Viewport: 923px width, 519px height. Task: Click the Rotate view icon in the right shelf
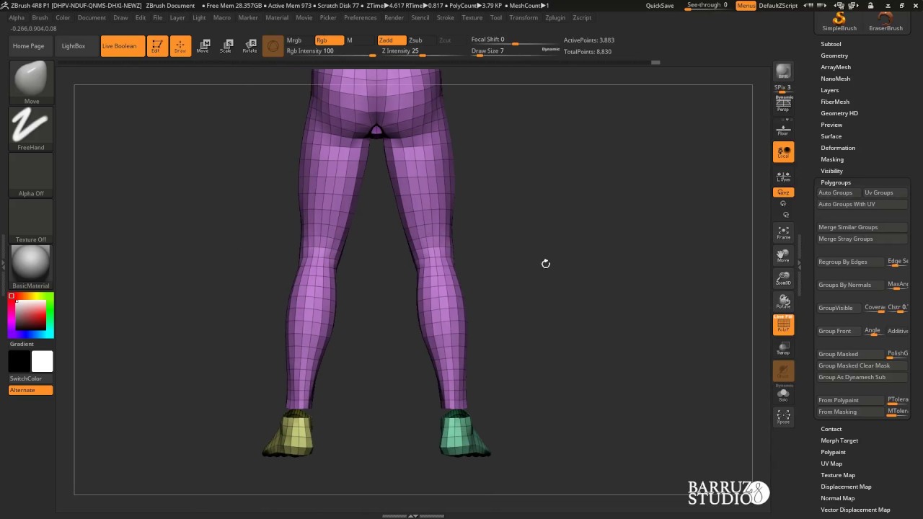(x=783, y=301)
